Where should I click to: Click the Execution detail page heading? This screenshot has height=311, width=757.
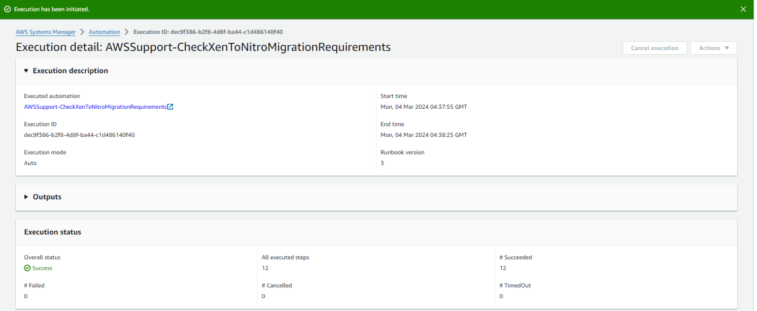click(203, 47)
